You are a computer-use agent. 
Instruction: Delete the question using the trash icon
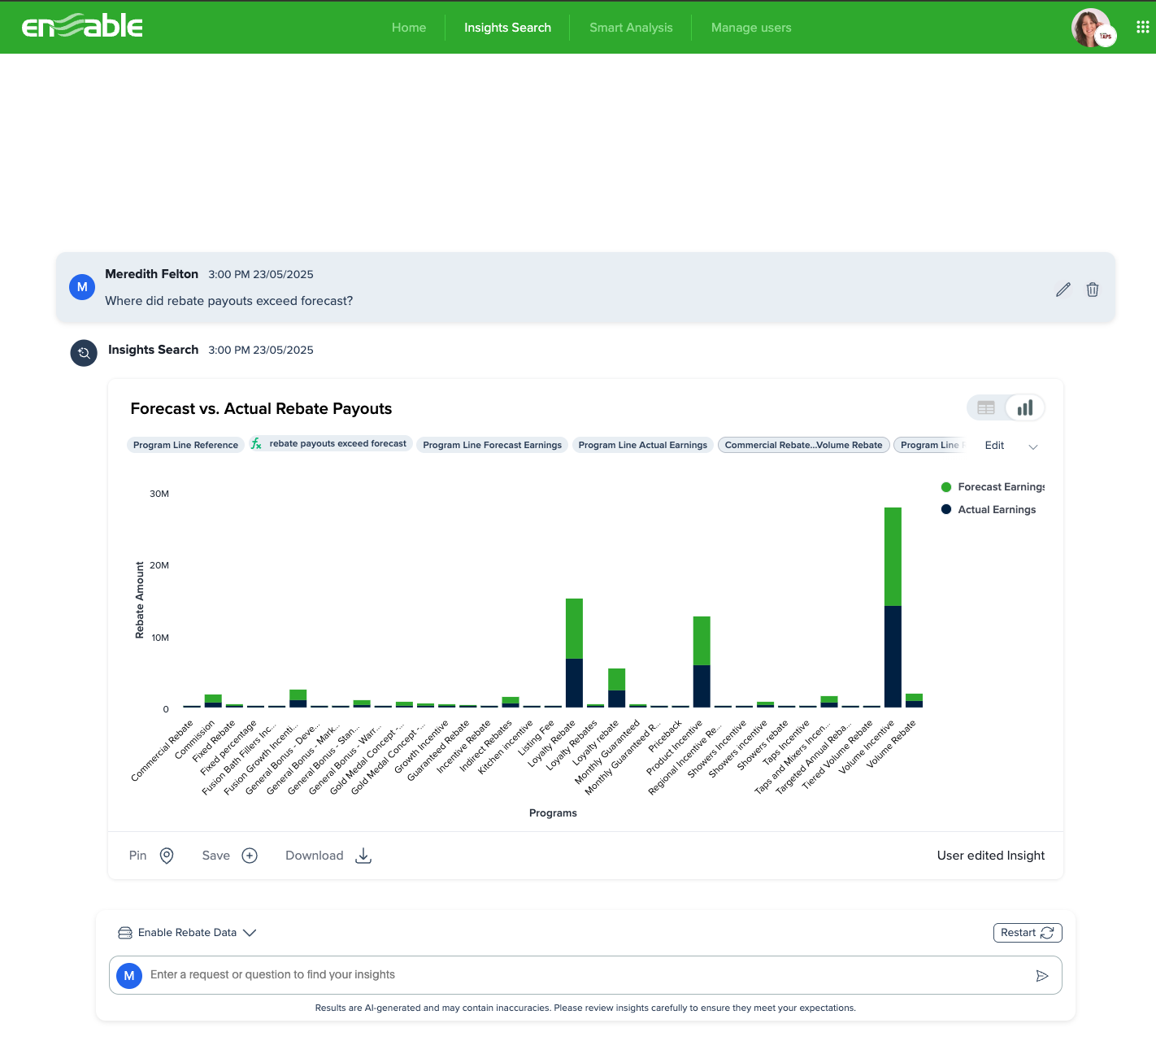click(x=1093, y=290)
